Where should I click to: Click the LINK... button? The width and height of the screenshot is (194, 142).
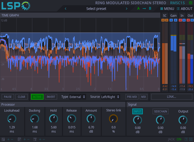pyautogui.click(x=171, y=97)
